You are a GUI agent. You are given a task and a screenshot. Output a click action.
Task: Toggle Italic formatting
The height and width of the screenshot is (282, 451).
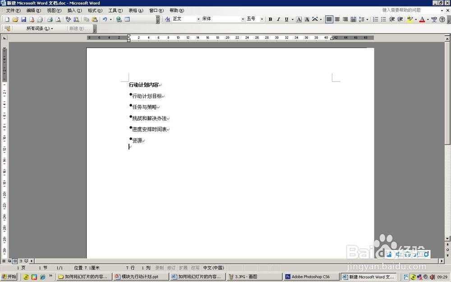[278, 19]
